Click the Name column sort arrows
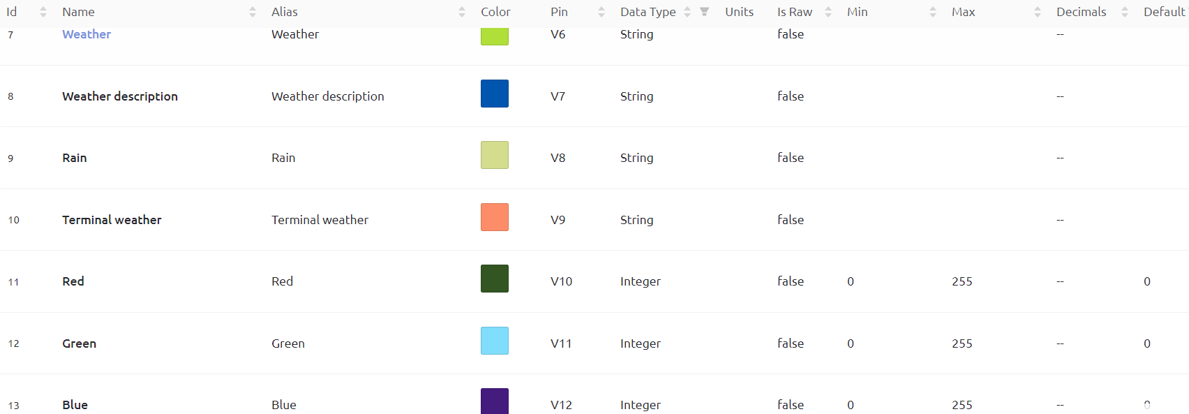 coord(252,12)
